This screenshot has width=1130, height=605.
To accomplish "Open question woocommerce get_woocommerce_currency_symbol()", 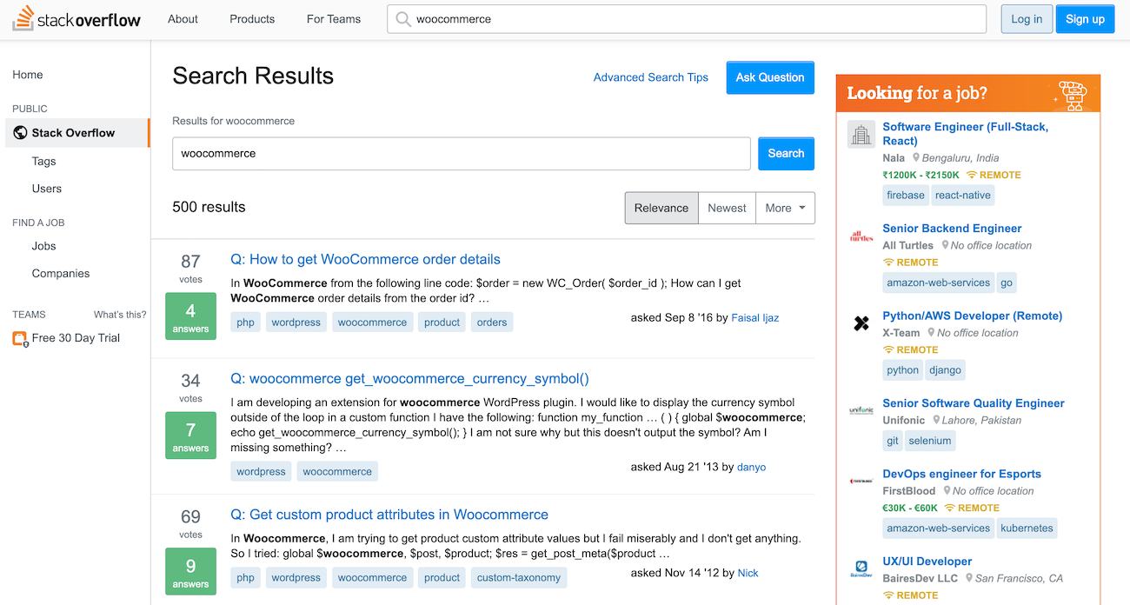I will (409, 378).
